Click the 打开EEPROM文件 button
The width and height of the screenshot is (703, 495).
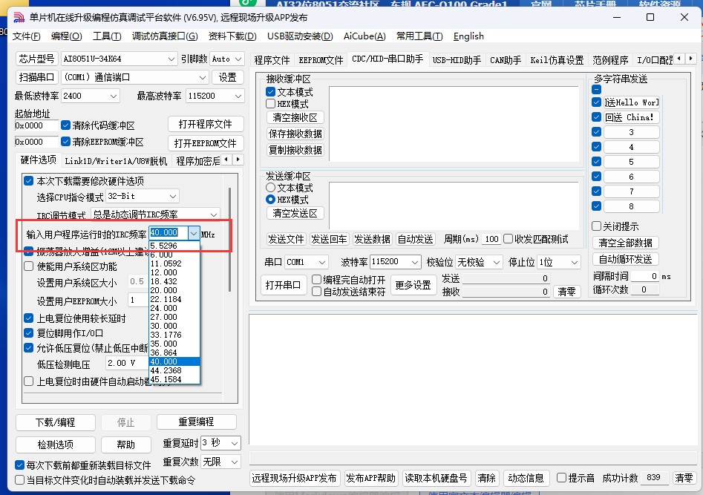[206, 143]
